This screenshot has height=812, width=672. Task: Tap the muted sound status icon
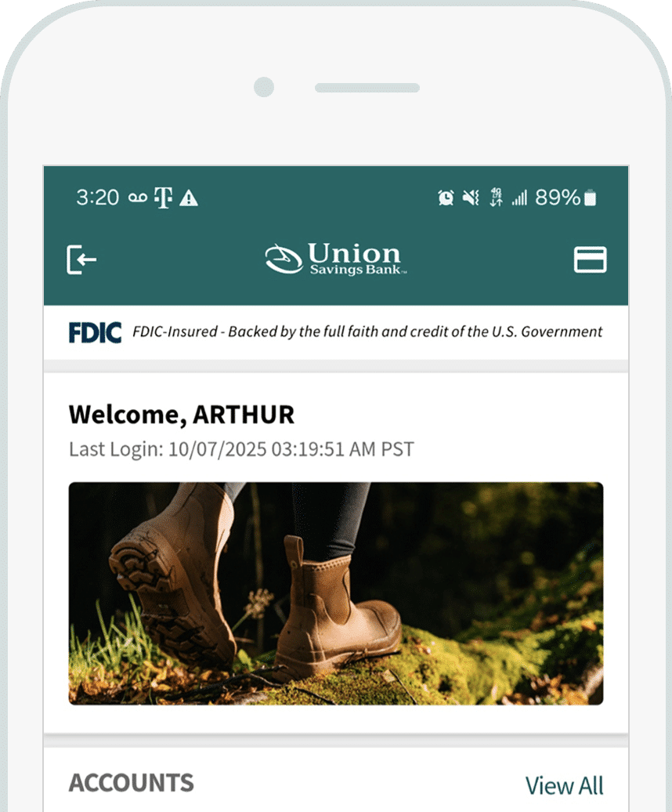(471, 198)
